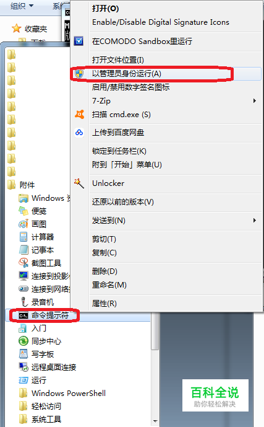Select the 命令提示符 cmd icon in list

(23, 315)
